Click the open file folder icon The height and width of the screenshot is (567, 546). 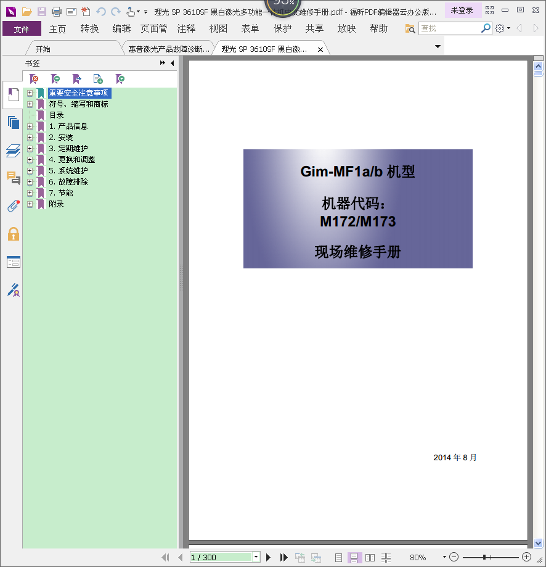pyautogui.click(x=26, y=12)
